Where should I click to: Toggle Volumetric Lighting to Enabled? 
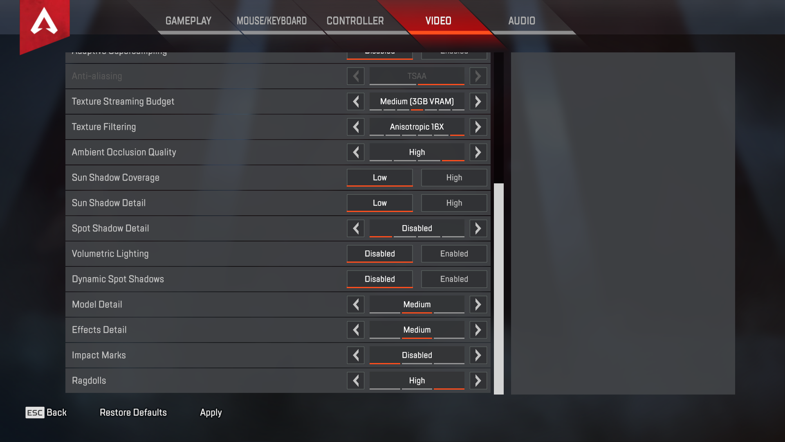click(x=453, y=253)
